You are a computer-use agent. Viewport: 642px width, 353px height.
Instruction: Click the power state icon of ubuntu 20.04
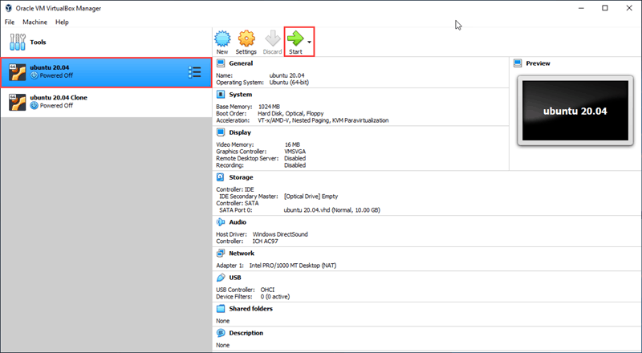coord(34,75)
